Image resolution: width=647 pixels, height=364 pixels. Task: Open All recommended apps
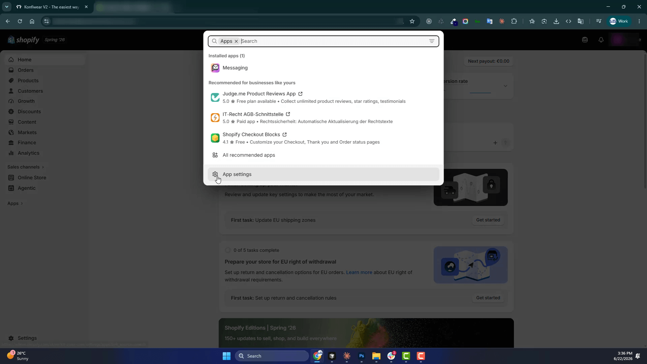pyautogui.click(x=323, y=155)
